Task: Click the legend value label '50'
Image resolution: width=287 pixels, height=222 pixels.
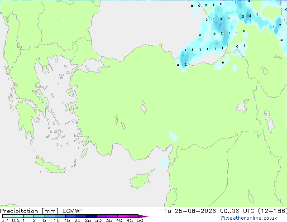Action: pos(140,220)
